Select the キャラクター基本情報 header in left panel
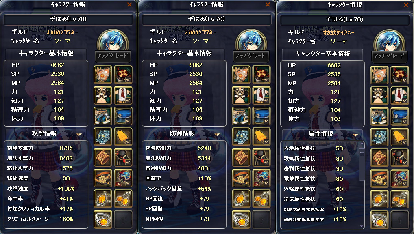This screenshot has height=234, width=414. (46, 54)
